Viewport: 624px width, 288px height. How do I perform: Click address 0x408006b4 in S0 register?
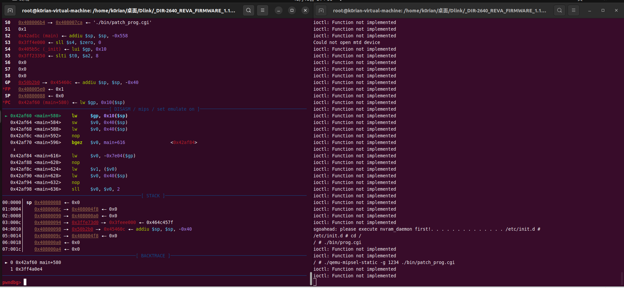click(x=32, y=22)
